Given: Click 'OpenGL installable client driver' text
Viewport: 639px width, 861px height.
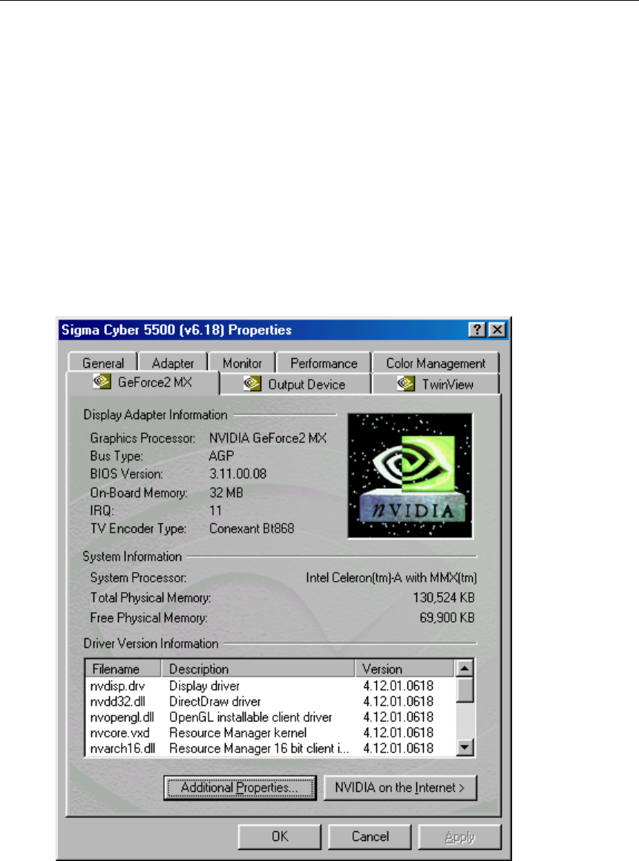Looking at the screenshot, I should point(250,717).
